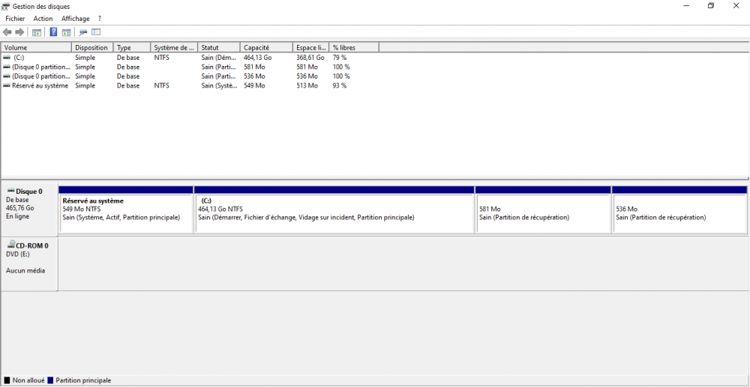Open the Affichage menu

click(75, 19)
